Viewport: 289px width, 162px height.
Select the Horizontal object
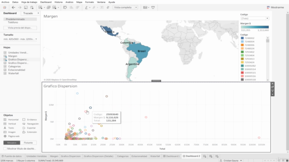click(x=11, y=120)
